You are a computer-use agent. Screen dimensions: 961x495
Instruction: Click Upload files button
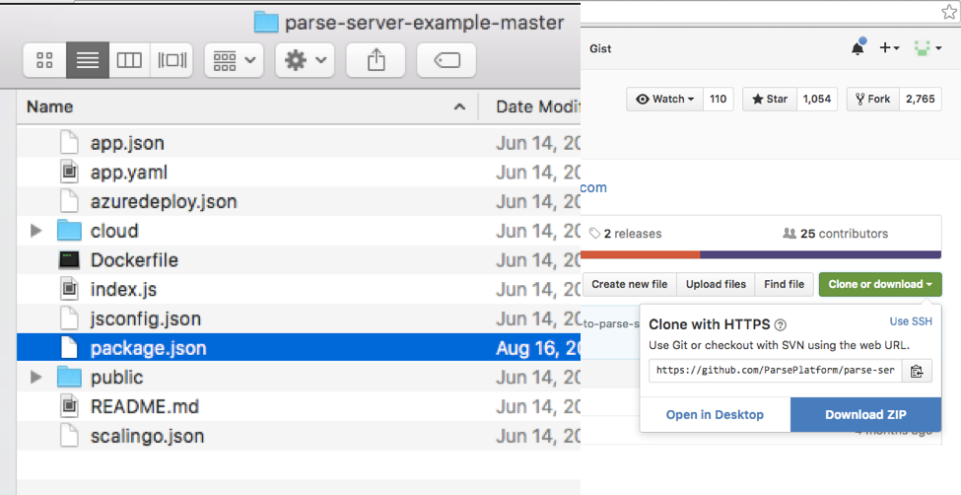coord(716,285)
